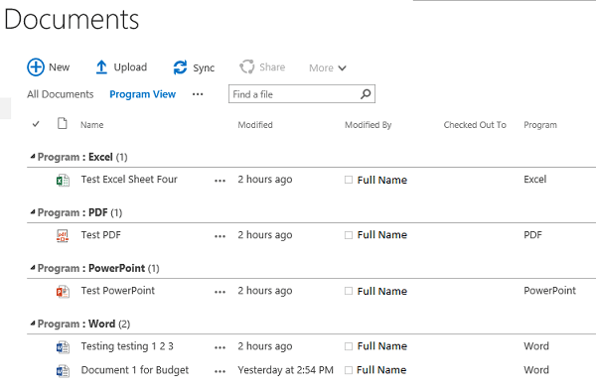Click the Excel value in Program column
This screenshot has width=596, height=391.
coord(535,180)
